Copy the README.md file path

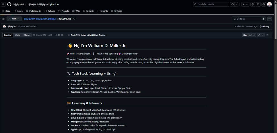click(74, 19)
